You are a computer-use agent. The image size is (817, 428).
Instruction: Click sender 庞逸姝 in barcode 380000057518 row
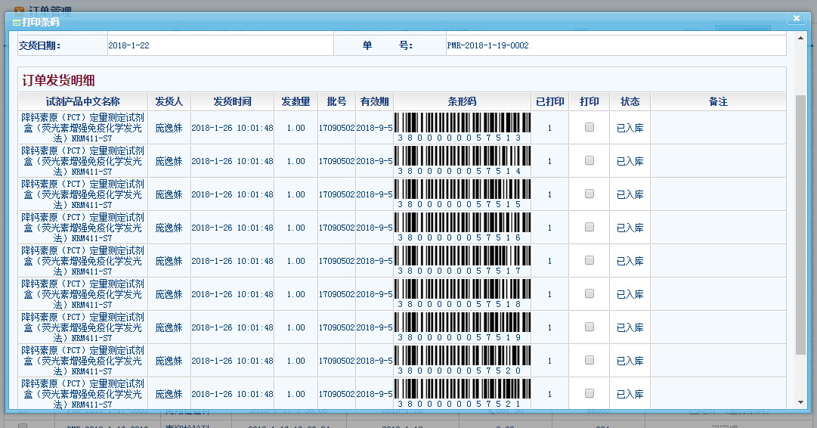point(169,294)
